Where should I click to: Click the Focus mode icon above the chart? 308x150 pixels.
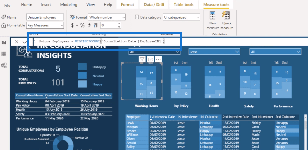point(150,59)
